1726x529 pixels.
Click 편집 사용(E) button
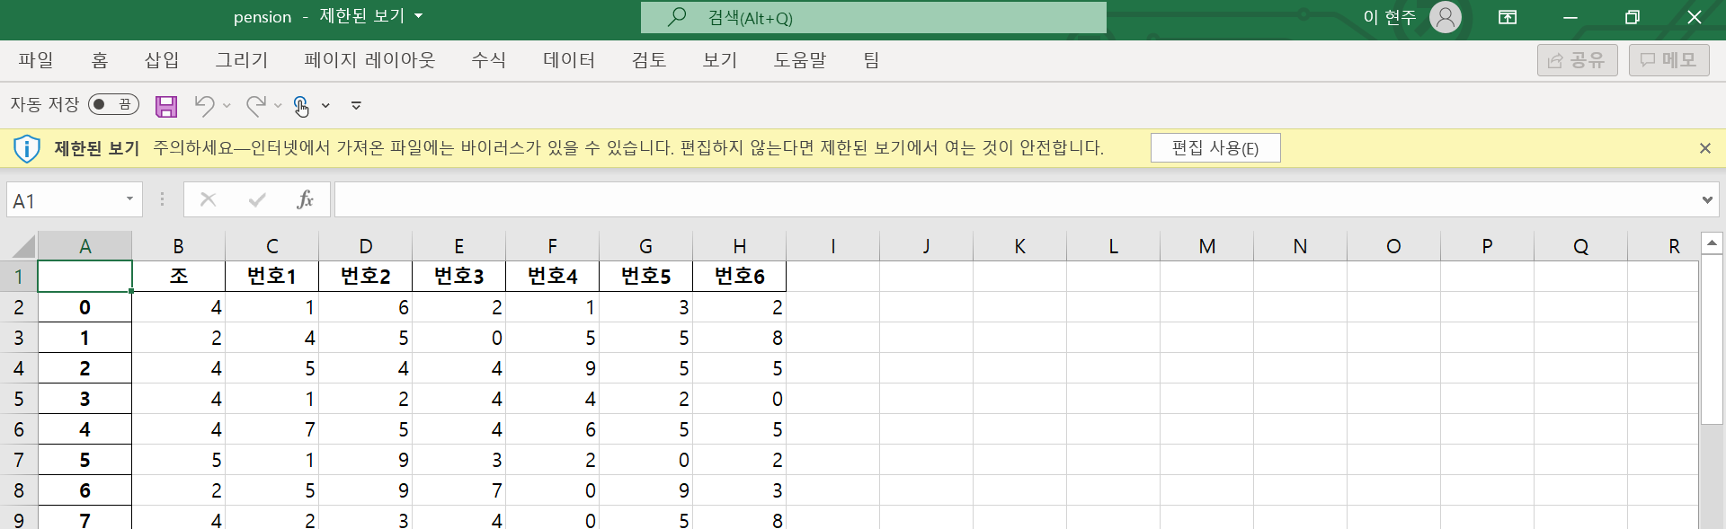coord(1215,148)
